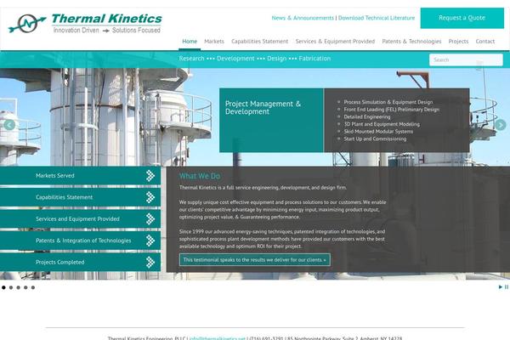Click '3D Plant and Equipment Modeling' bullet
Screen dimensions: 510x340
[x=382, y=124]
